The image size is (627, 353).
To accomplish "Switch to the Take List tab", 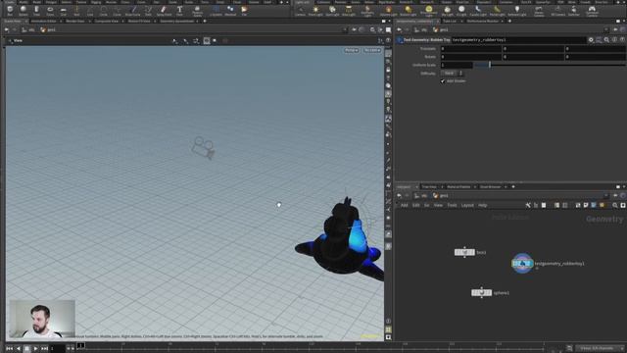I will (x=450, y=22).
